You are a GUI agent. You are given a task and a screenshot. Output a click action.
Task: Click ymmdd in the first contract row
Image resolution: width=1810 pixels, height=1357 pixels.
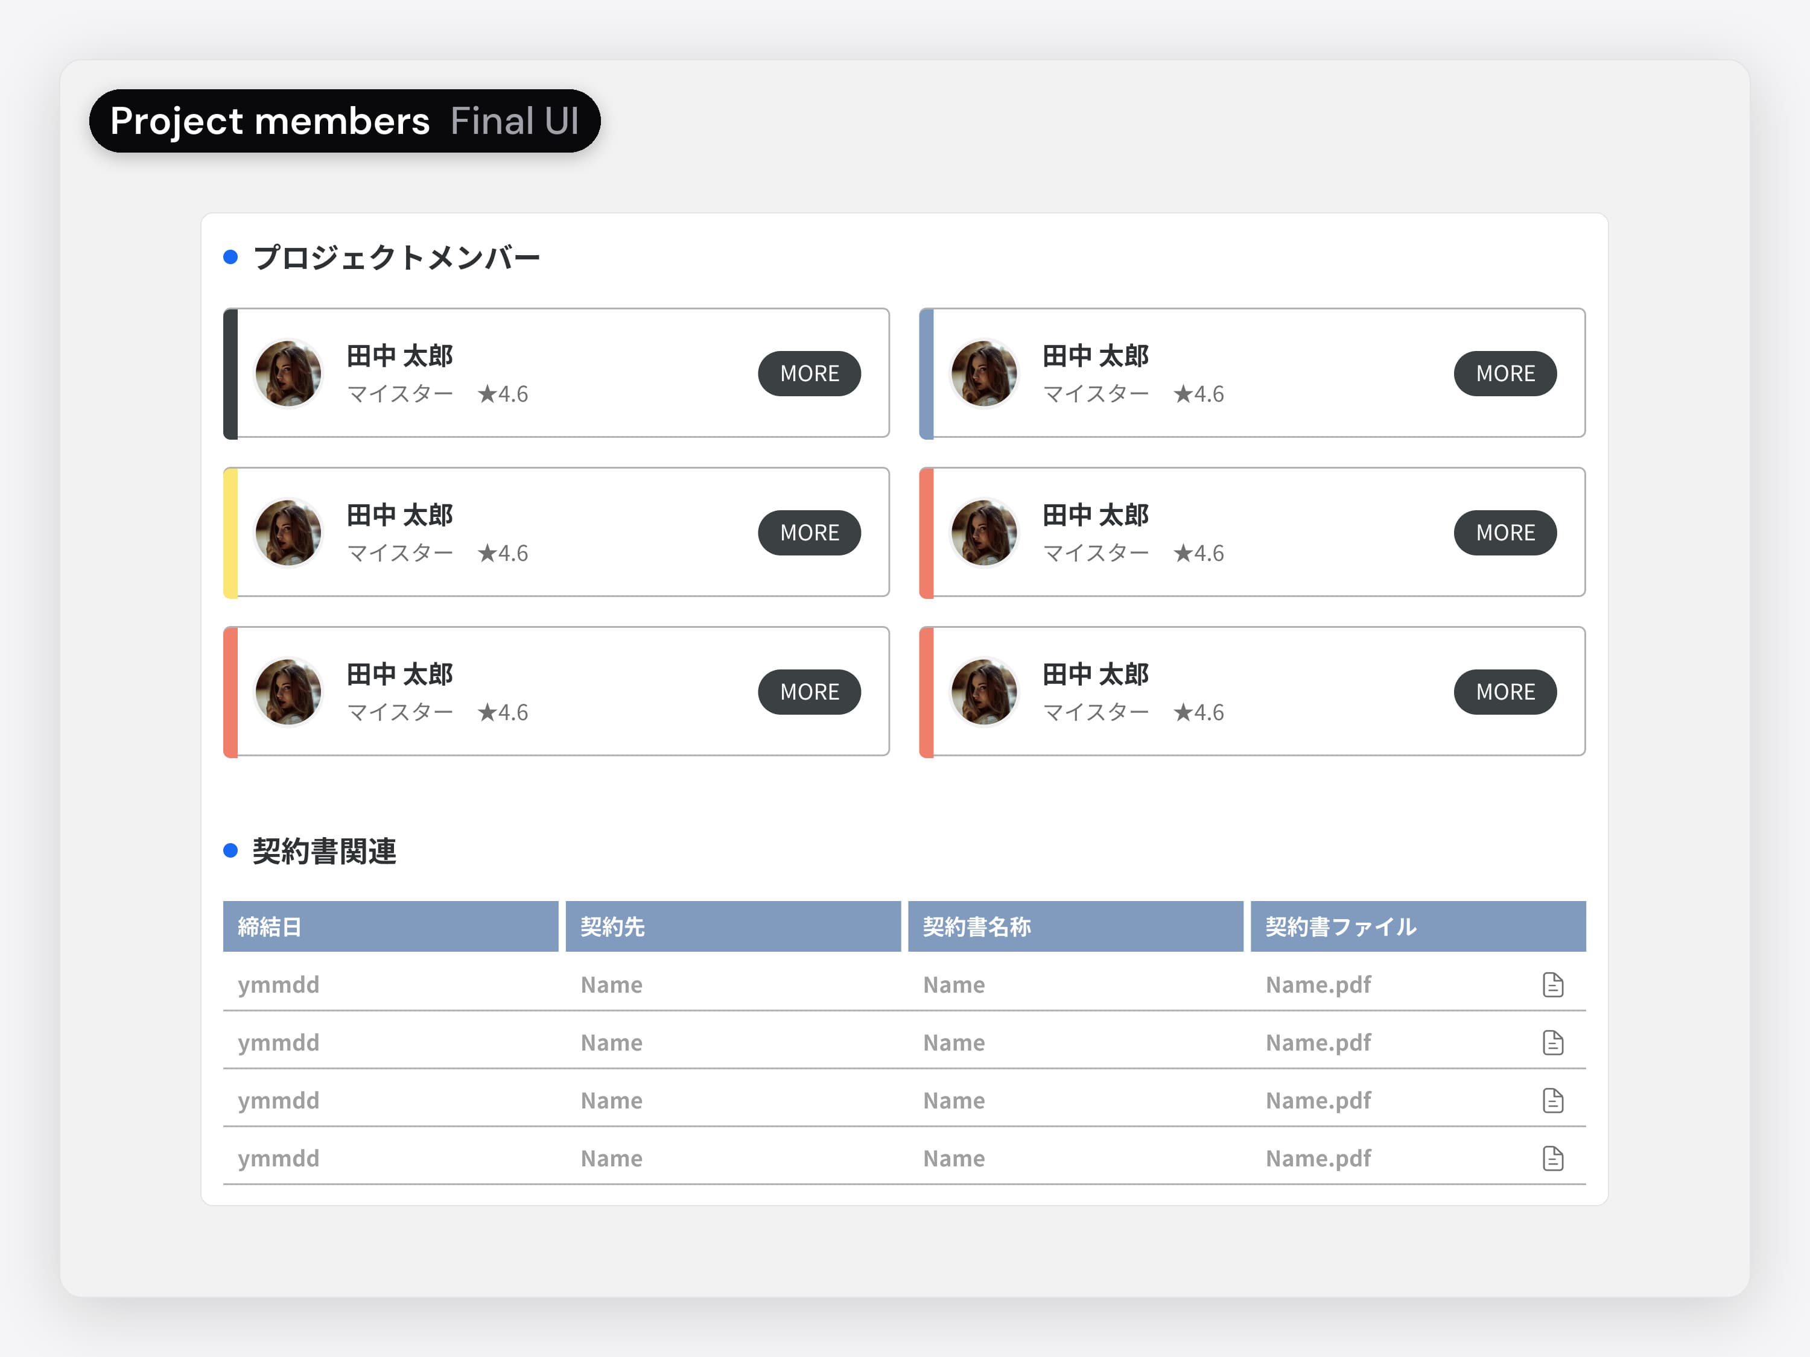[x=278, y=985]
